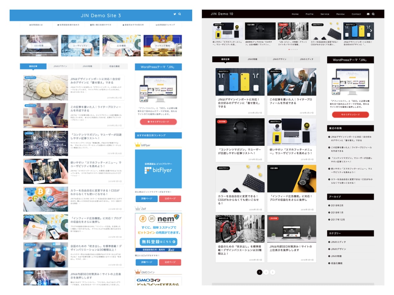Open JINのエディタ category link in Demo 10 sidebar
Image resolution: width=394 pixels, height=295 pixels.
point(338,242)
